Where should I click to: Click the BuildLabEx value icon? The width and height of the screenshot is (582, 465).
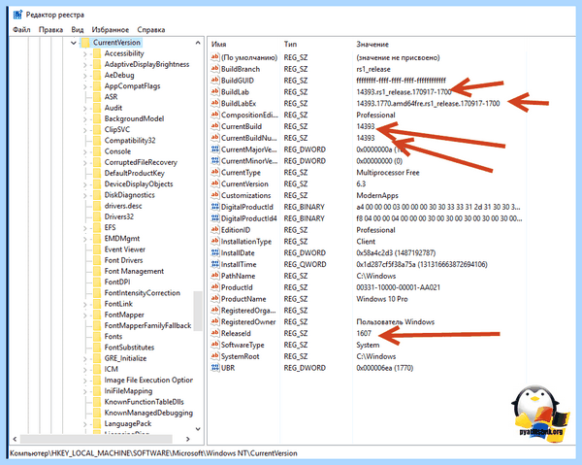pos(215,103)
